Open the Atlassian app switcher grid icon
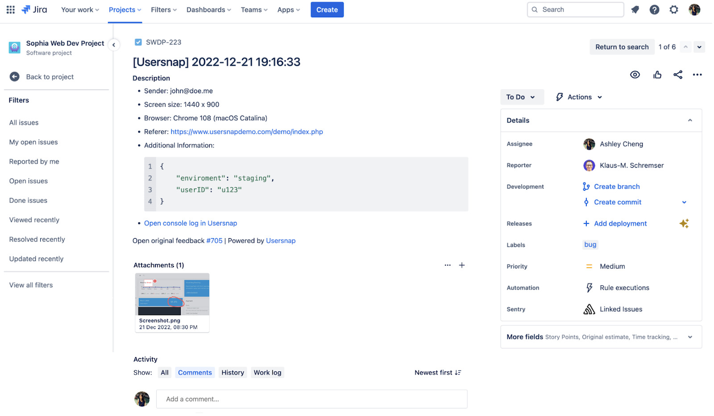Image resolution: width=714 pixels, height=416 pixels. pos(10,9)
